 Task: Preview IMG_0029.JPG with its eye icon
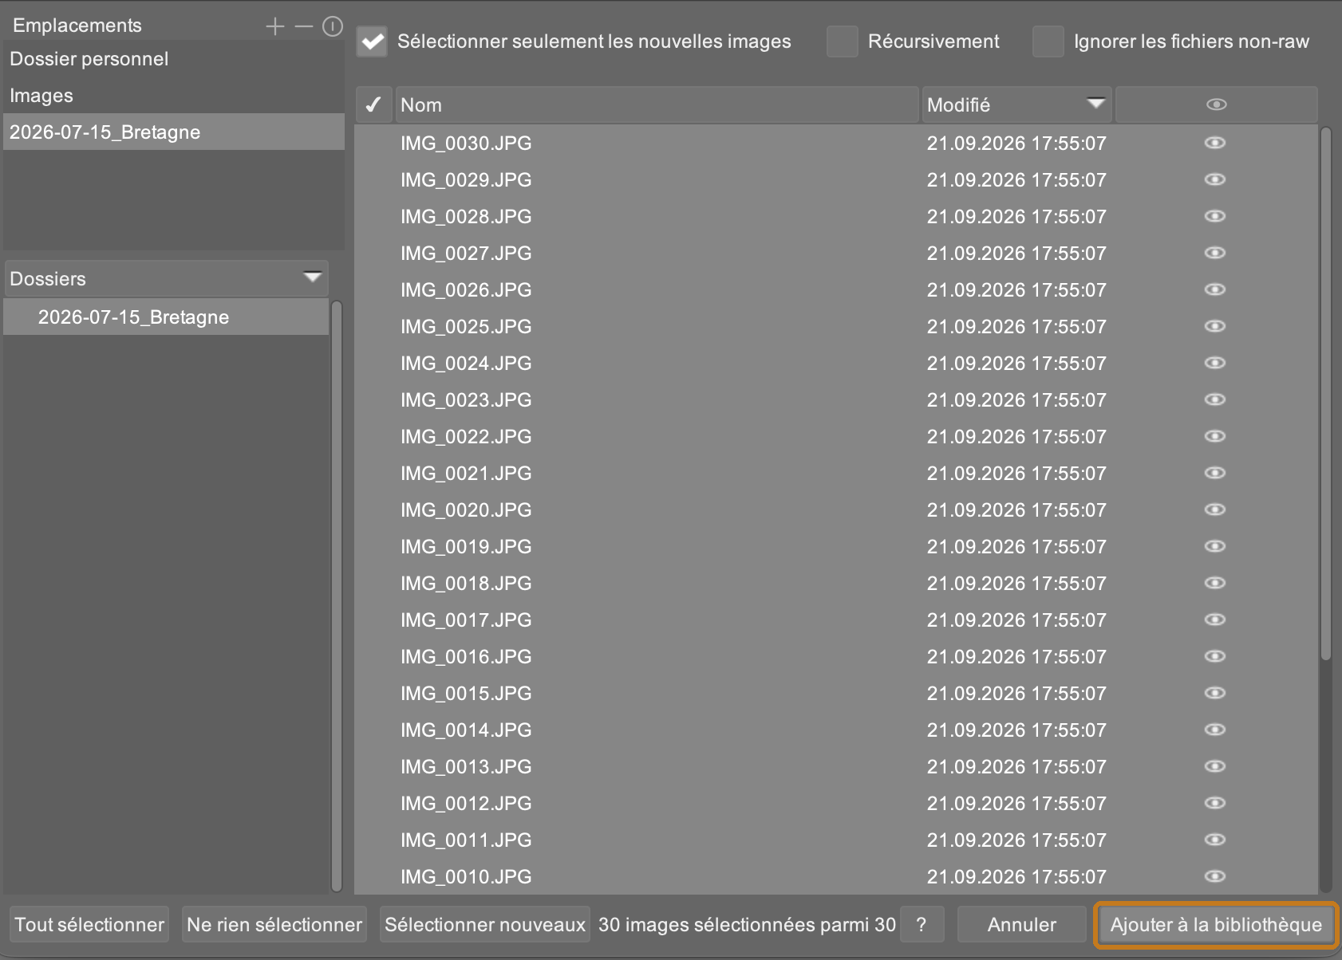pos(1215,179)
